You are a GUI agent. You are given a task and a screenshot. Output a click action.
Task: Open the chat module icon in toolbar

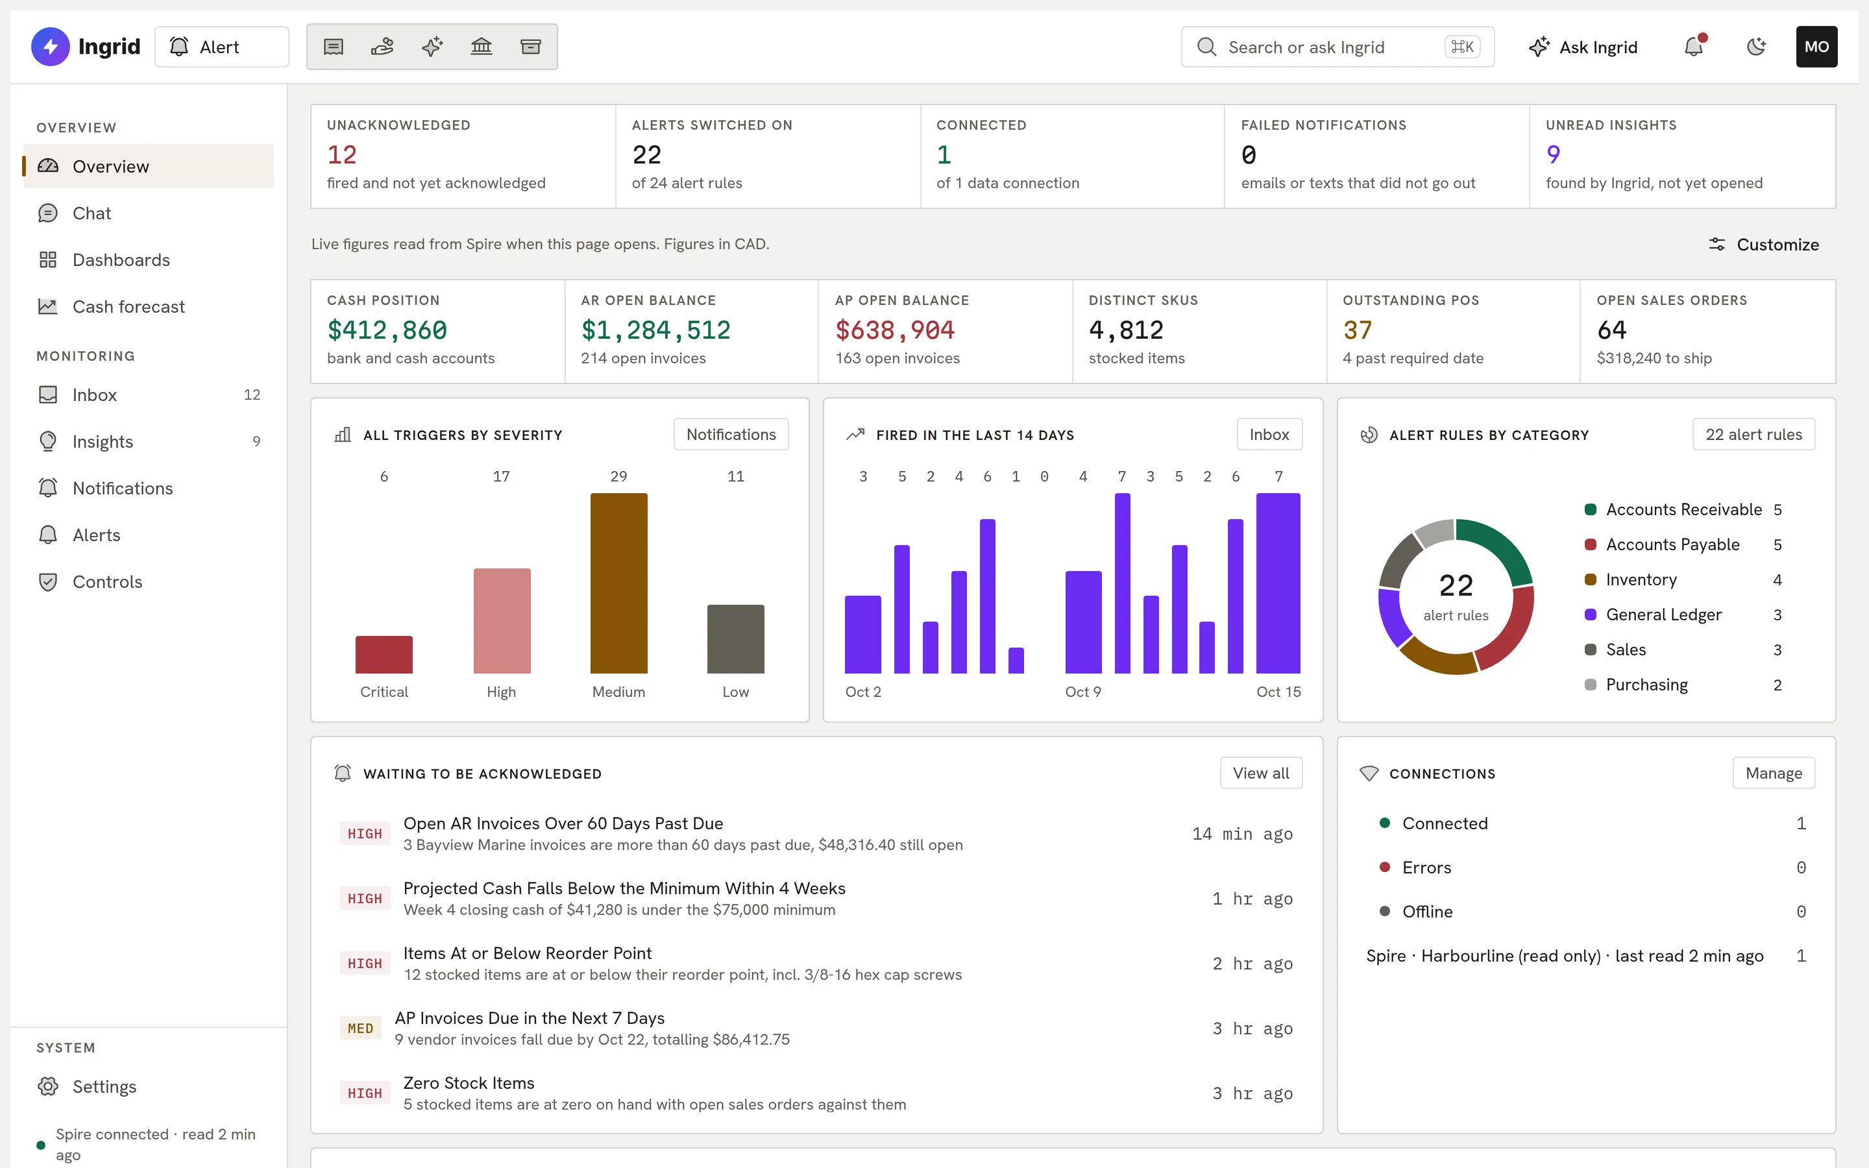334,47
